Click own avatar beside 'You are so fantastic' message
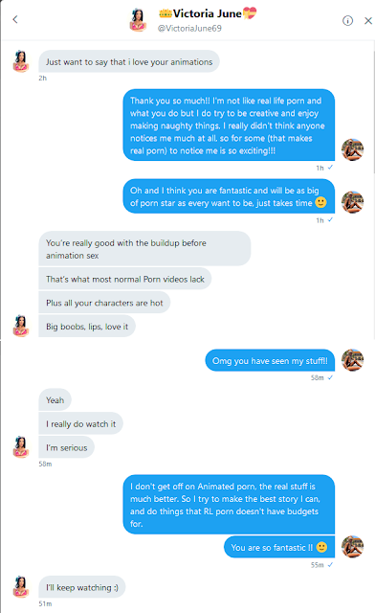The image size is (375, 613). (x=353, y=547)
